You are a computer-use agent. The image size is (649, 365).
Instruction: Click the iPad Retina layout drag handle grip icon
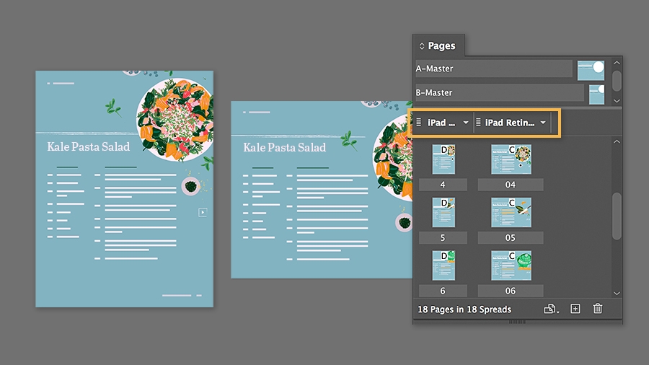click(x=478, y=123)
